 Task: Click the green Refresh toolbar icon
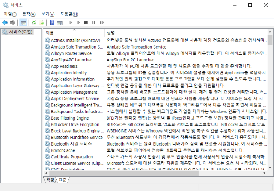coord(34,23)
